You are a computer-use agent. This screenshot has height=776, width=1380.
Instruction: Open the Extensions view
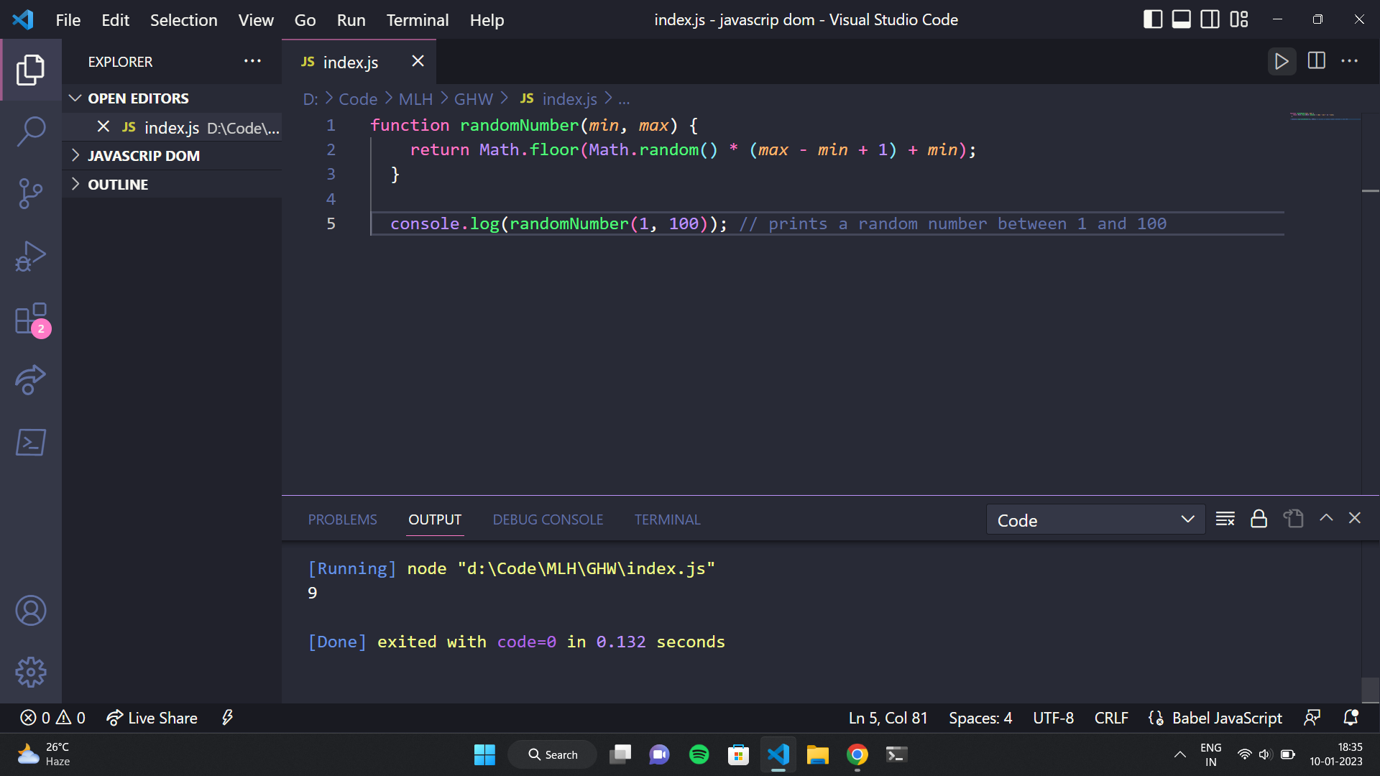pos(31,319)
